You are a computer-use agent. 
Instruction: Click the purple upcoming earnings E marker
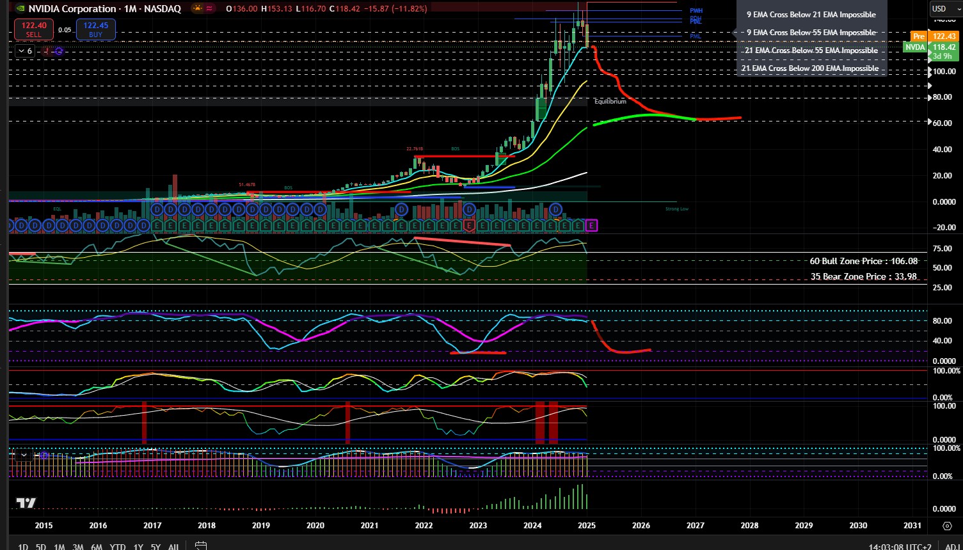coord(591,225)
